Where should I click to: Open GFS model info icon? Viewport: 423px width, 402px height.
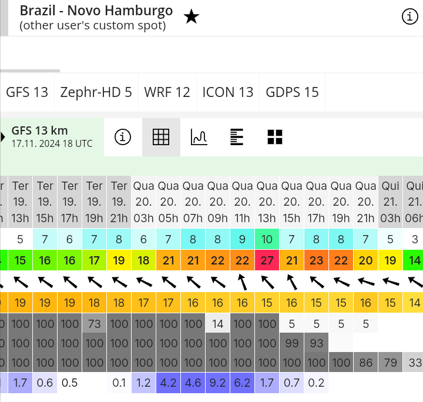pyautogui.click(x=123, y=137)
